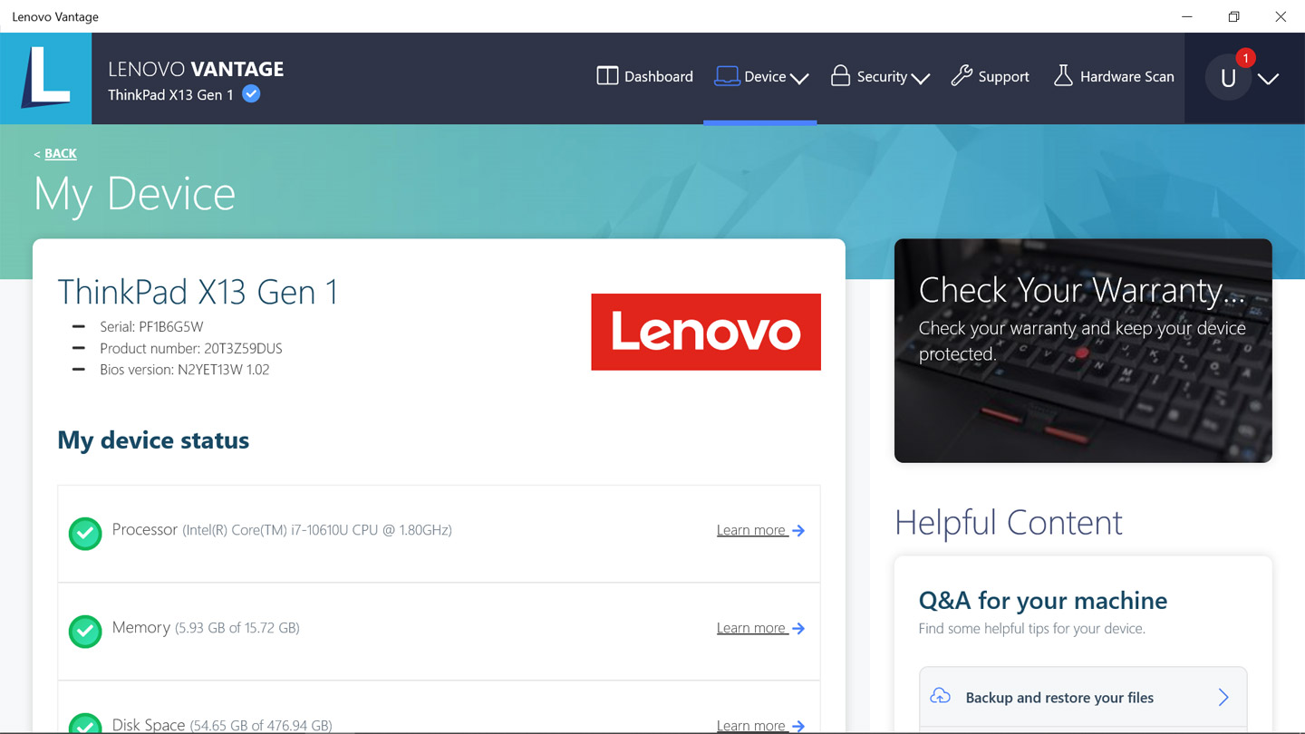This screenshot has height=734, width=1305.
Task: Click the Disk Space 54.65 GB text
Action: [222, 725]
